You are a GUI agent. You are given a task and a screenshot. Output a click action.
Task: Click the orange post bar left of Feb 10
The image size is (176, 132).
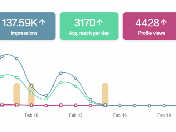[x=17, y=94]
